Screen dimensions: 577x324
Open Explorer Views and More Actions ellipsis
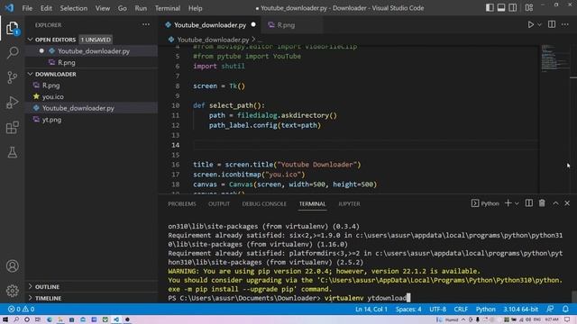point(146,24)
